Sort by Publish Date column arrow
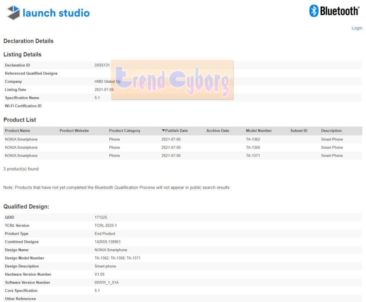The height and width of the screenshot is (302, 366). (x=163, y=131)
